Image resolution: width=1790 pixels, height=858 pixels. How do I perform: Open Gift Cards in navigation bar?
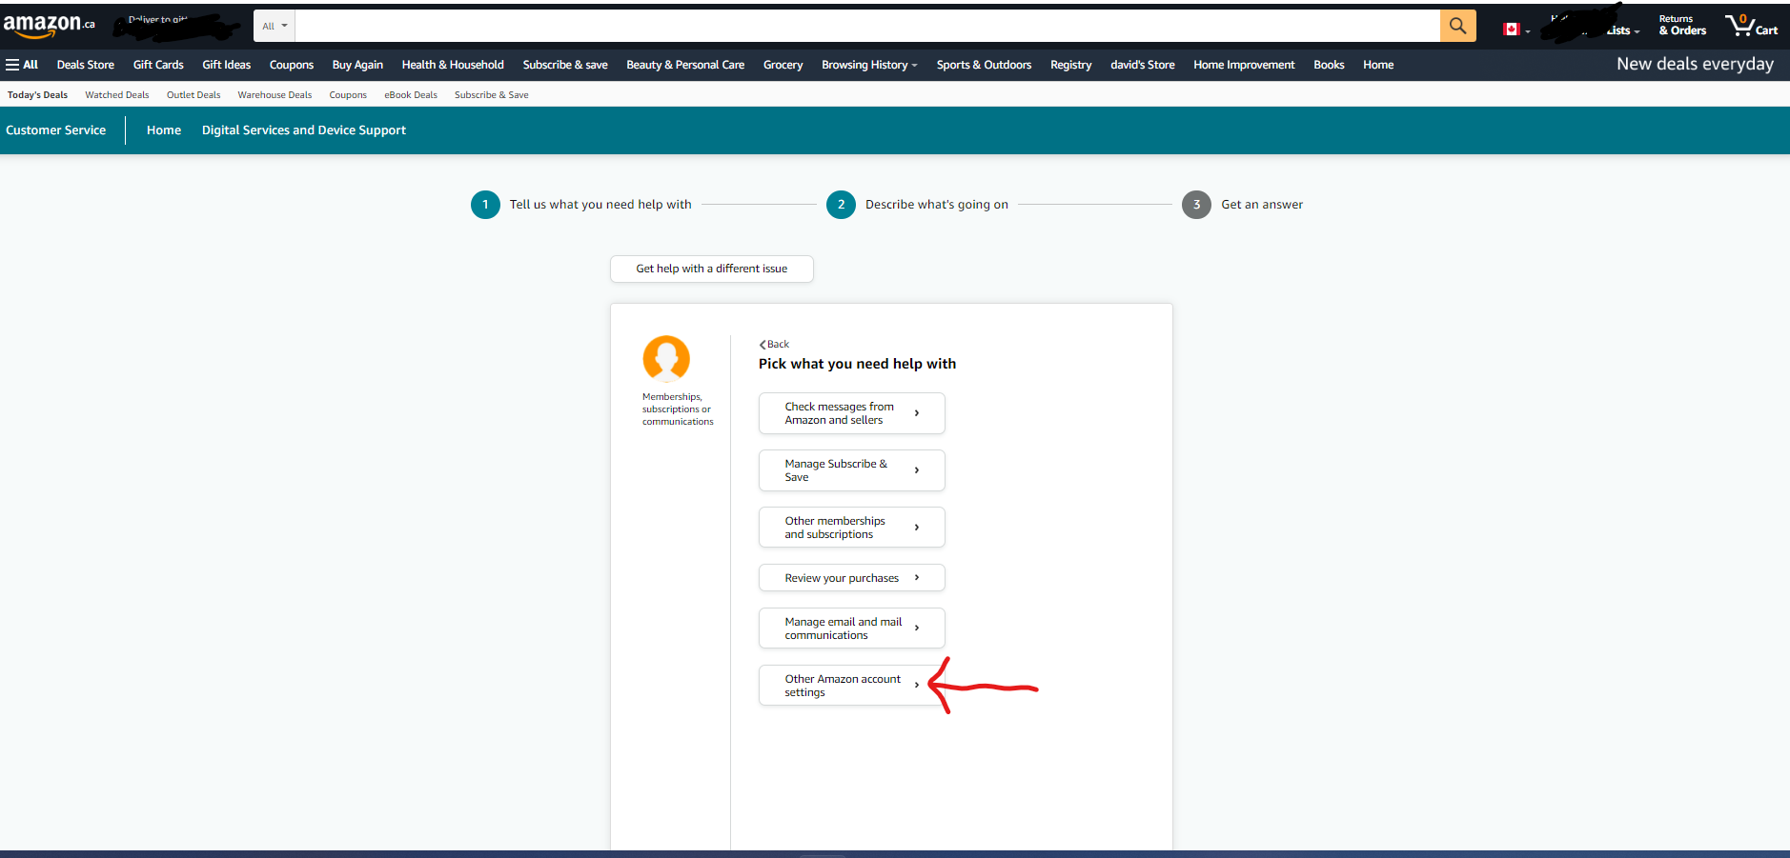[158, 65]
